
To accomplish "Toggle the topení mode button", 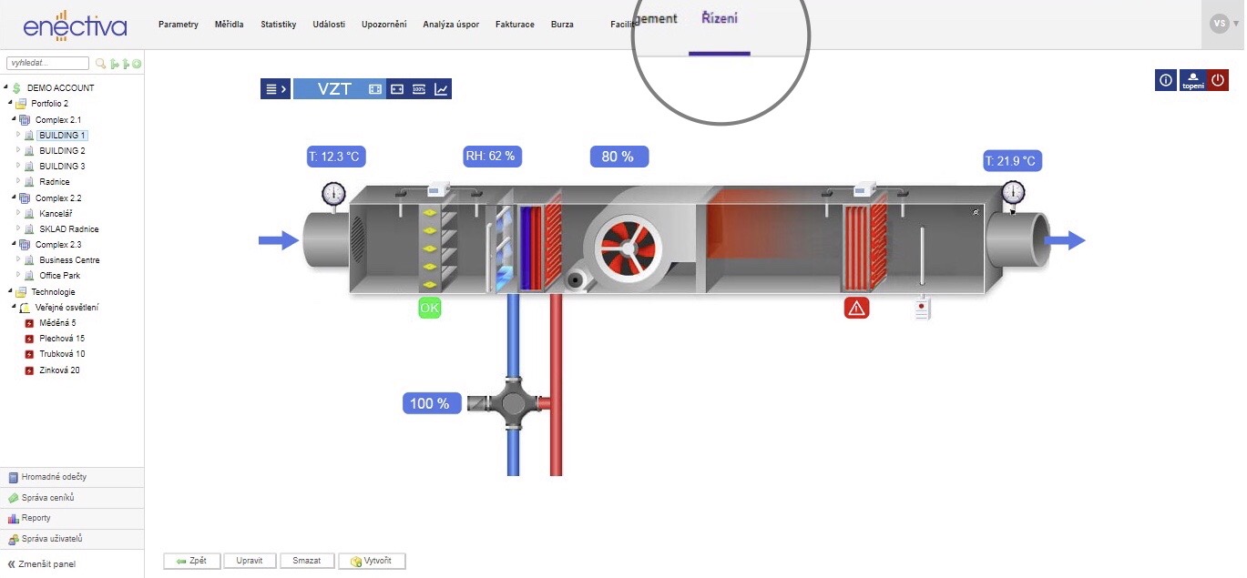I will [1192, 81].
